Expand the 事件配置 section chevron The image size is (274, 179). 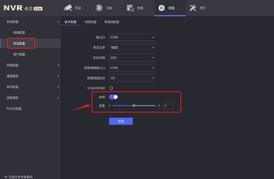point(58,87)
